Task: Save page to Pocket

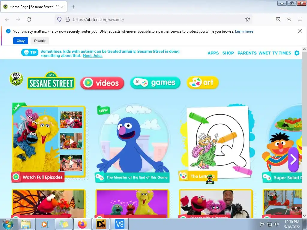Action: click(278, 19)
